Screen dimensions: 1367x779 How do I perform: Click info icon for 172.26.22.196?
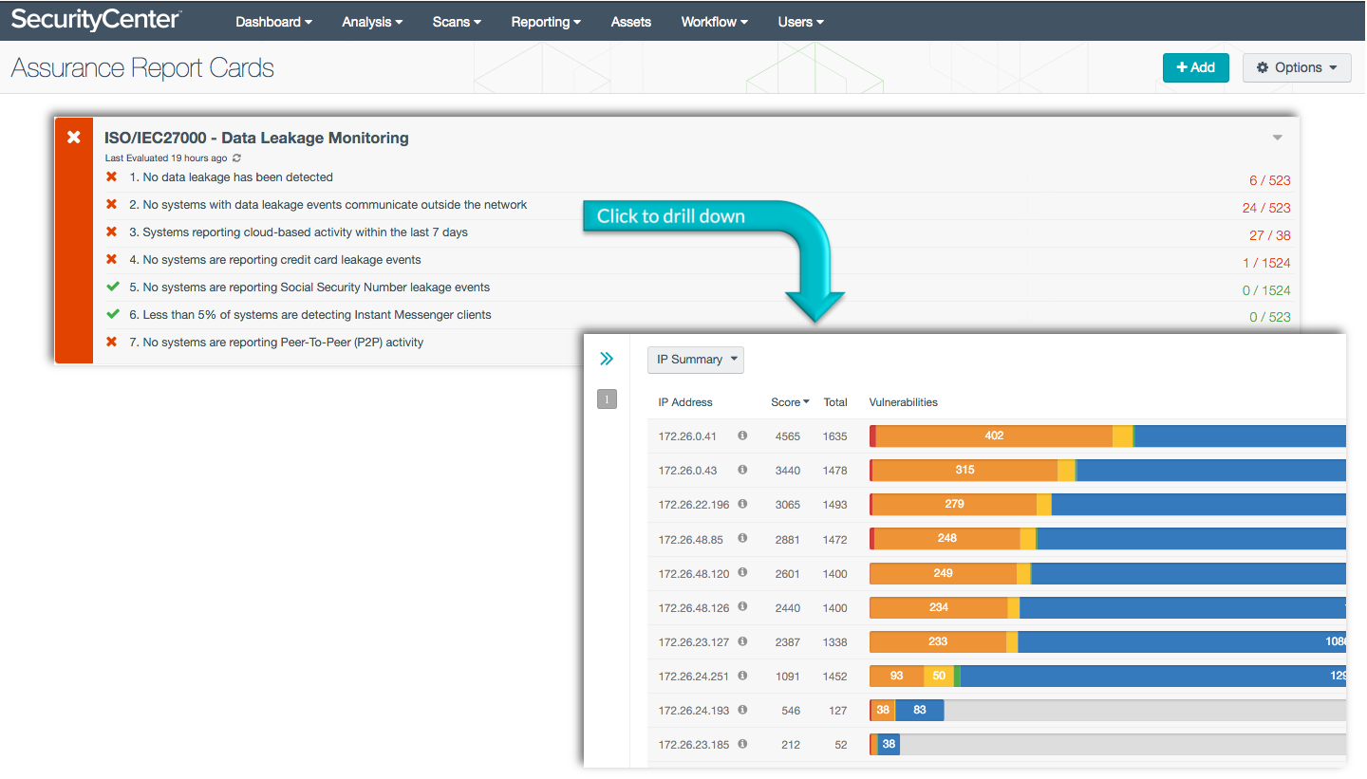pos(742,504)
